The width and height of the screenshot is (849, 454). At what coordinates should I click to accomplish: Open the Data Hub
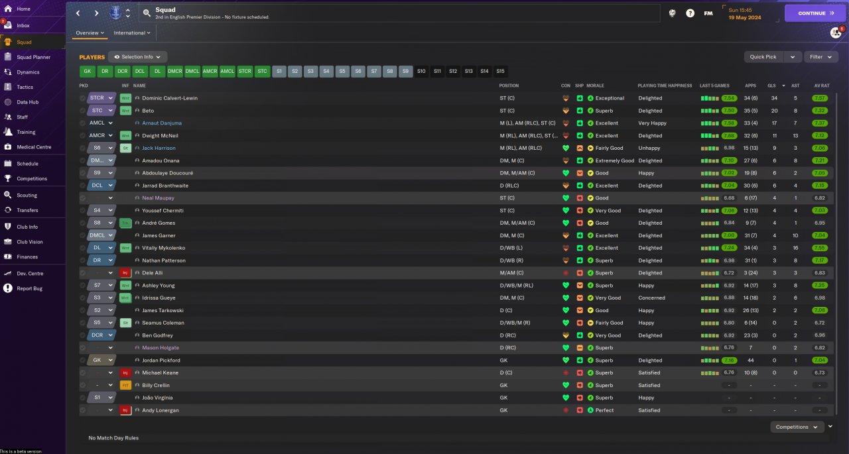tap(27, 102)
